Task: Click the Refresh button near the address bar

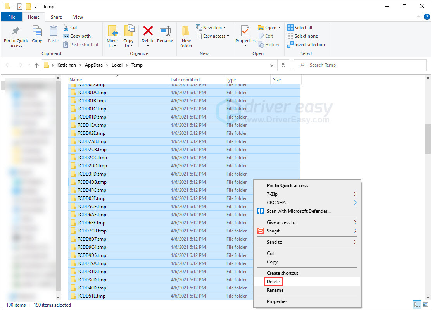Action: click(x=283, y=65)
